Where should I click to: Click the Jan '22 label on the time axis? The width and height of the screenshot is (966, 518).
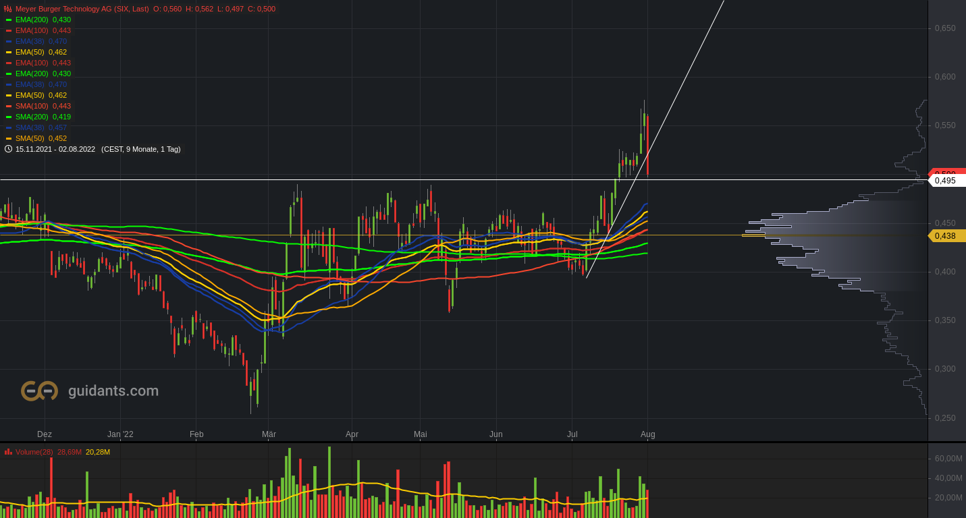click(120, 434)
